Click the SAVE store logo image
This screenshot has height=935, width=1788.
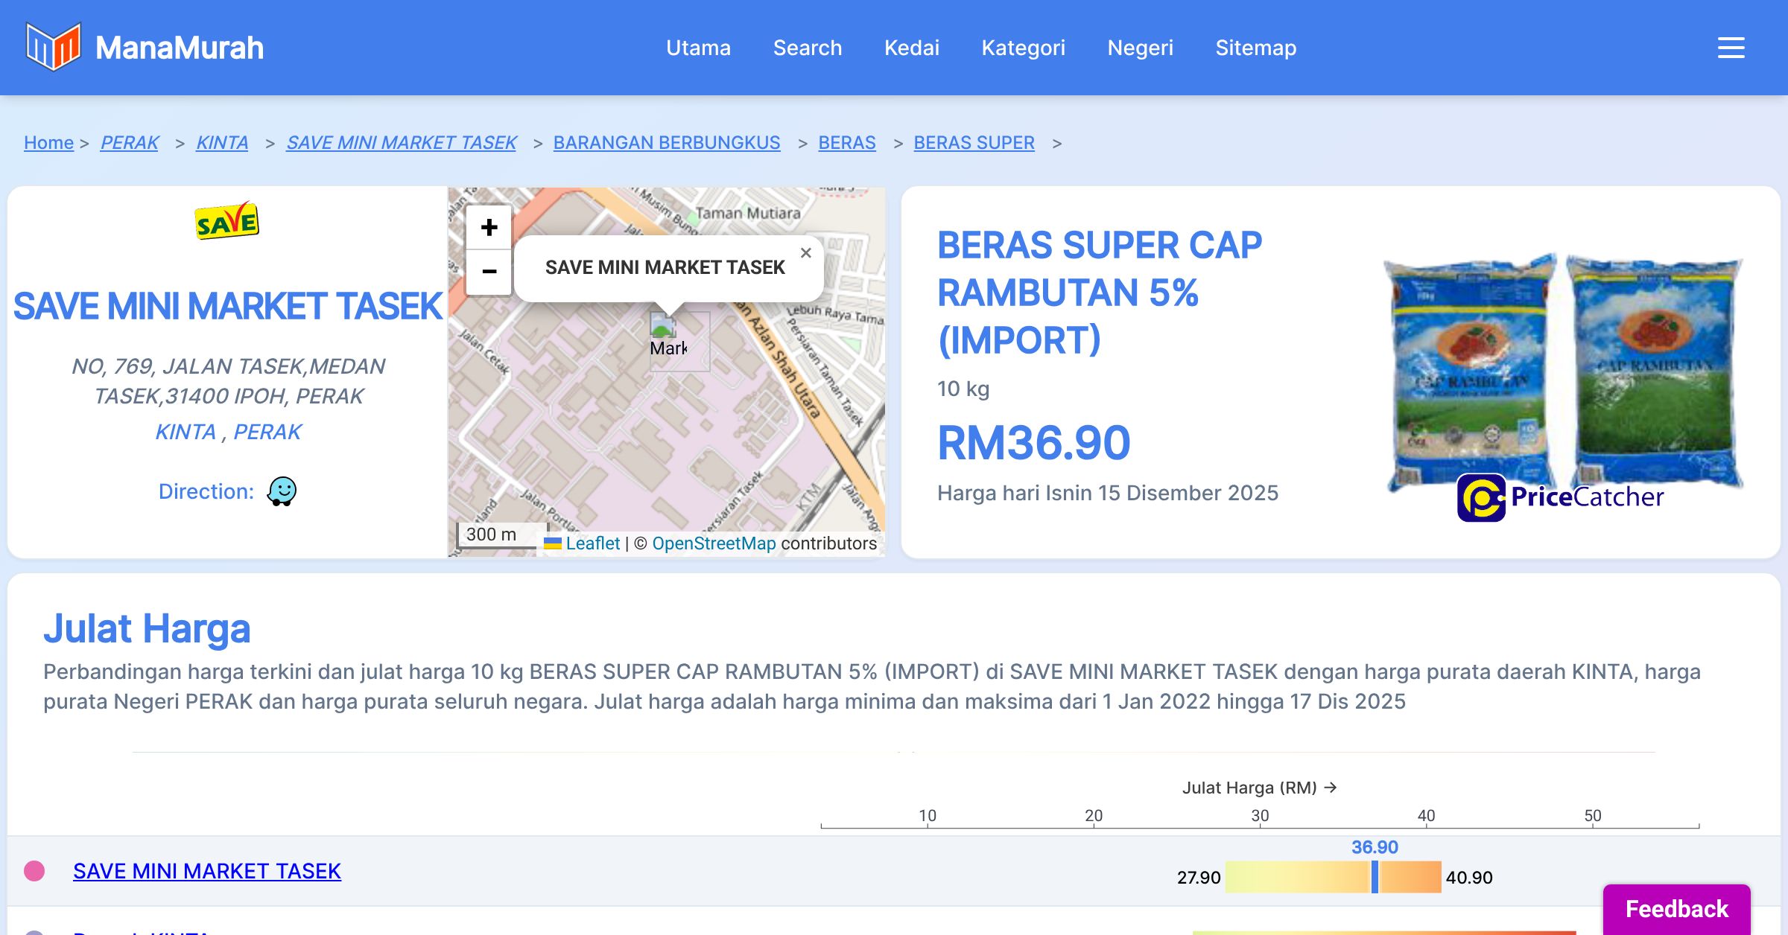click(x=226, y=221)
